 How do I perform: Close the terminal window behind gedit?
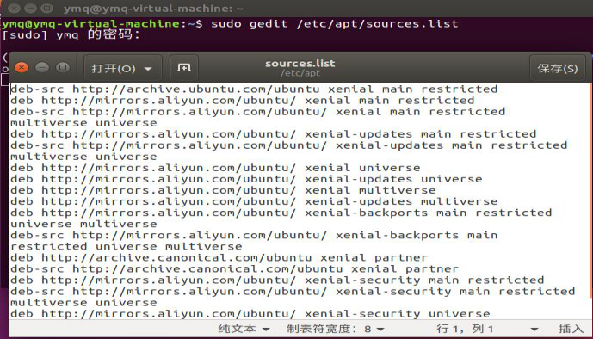[x=14, y=8]
